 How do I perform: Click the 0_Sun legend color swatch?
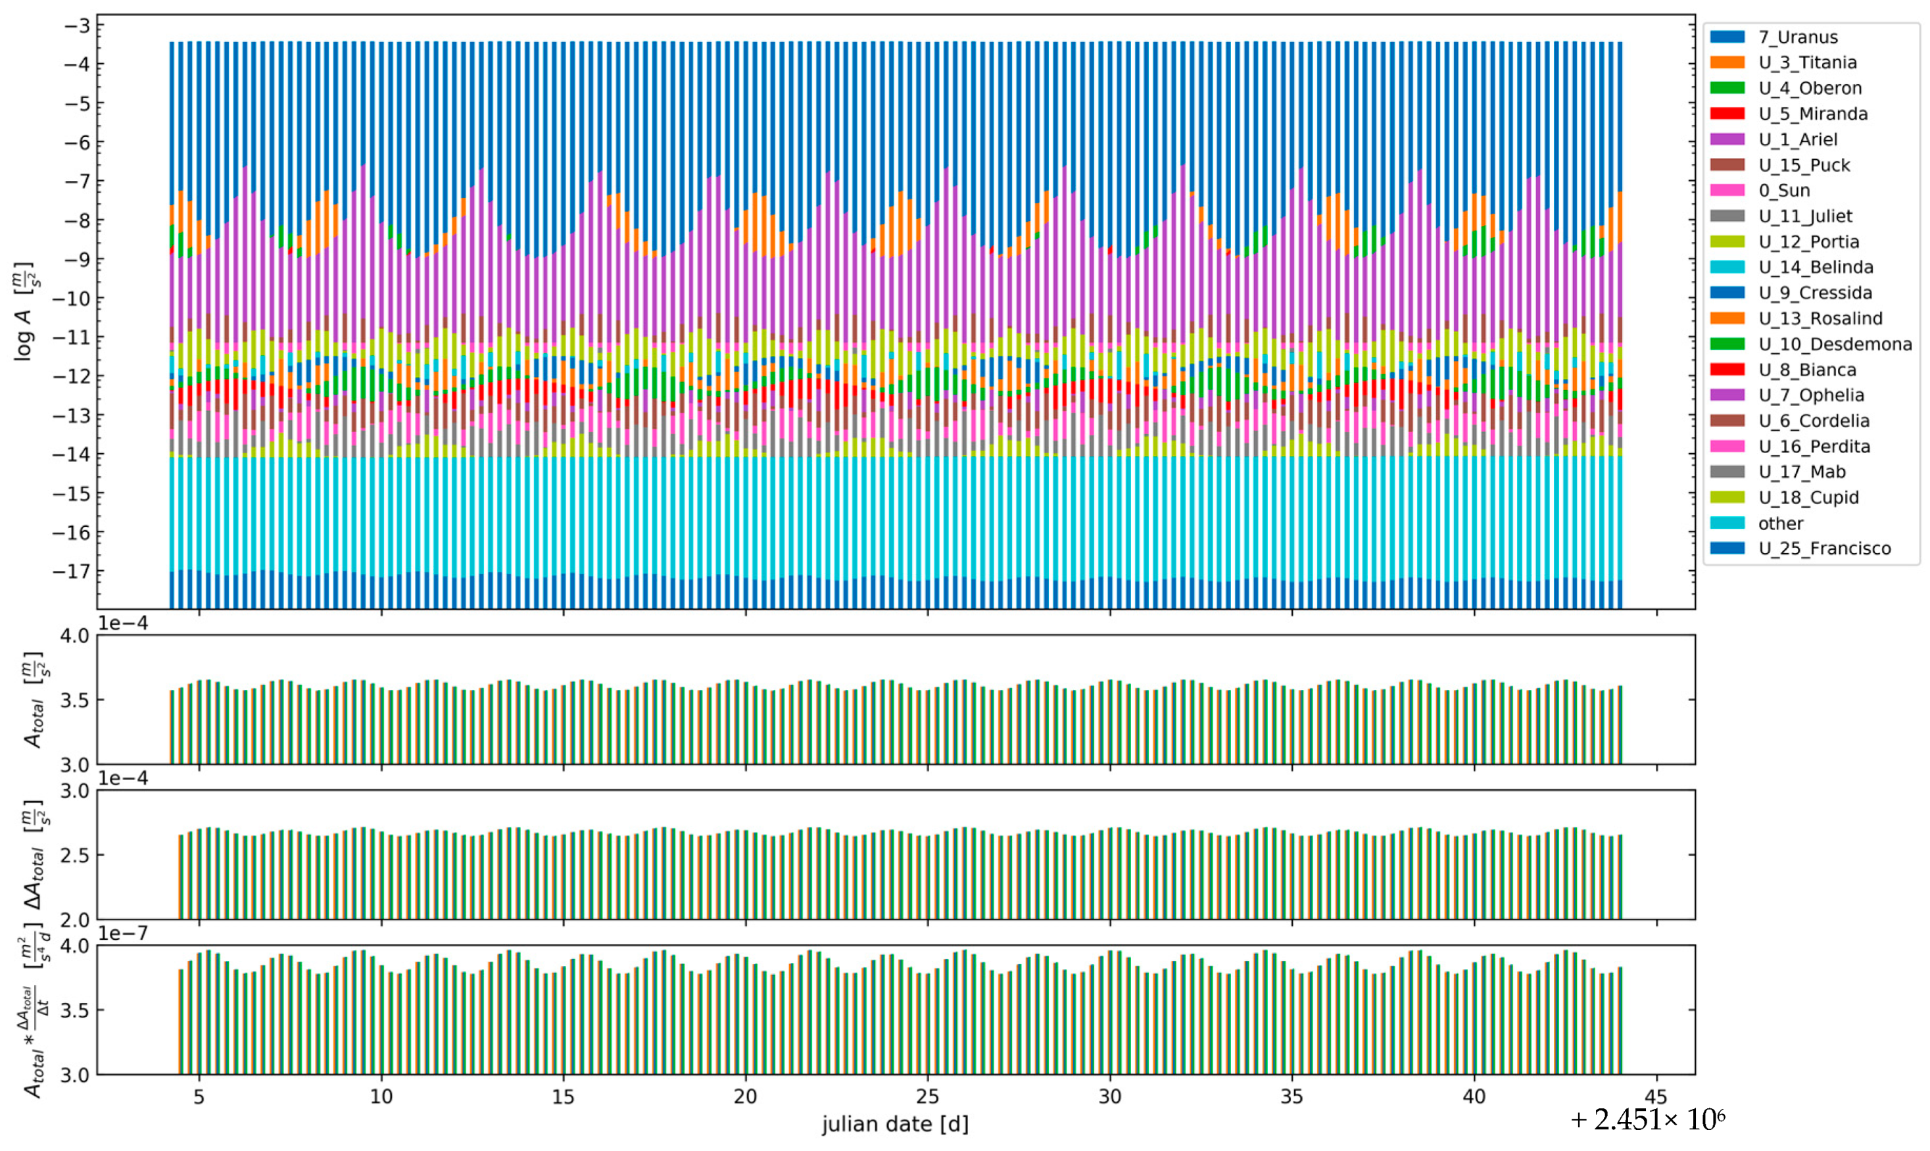[x=1727, y=191]
